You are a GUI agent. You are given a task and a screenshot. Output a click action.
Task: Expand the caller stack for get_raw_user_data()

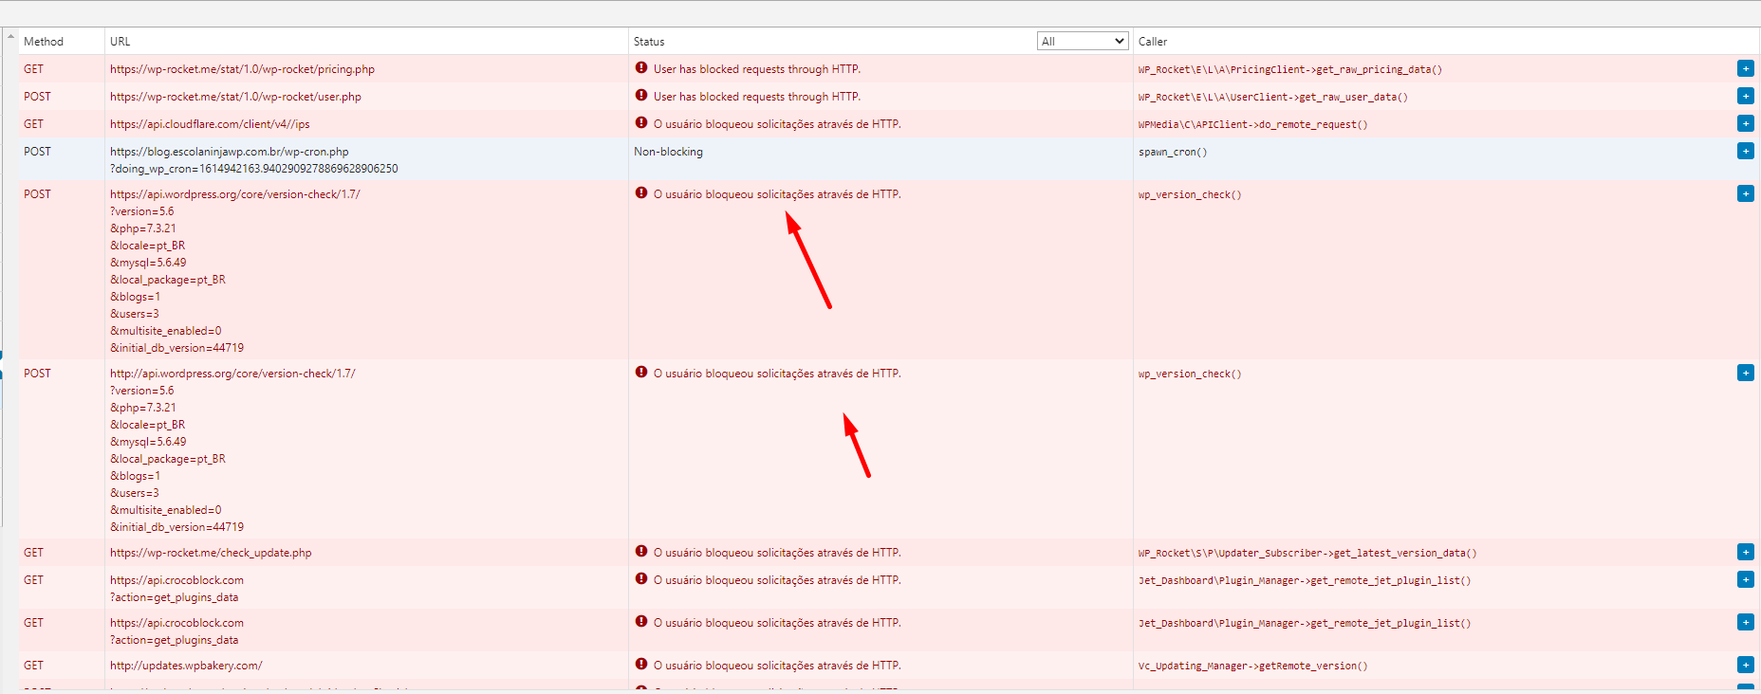(1745, 96)
